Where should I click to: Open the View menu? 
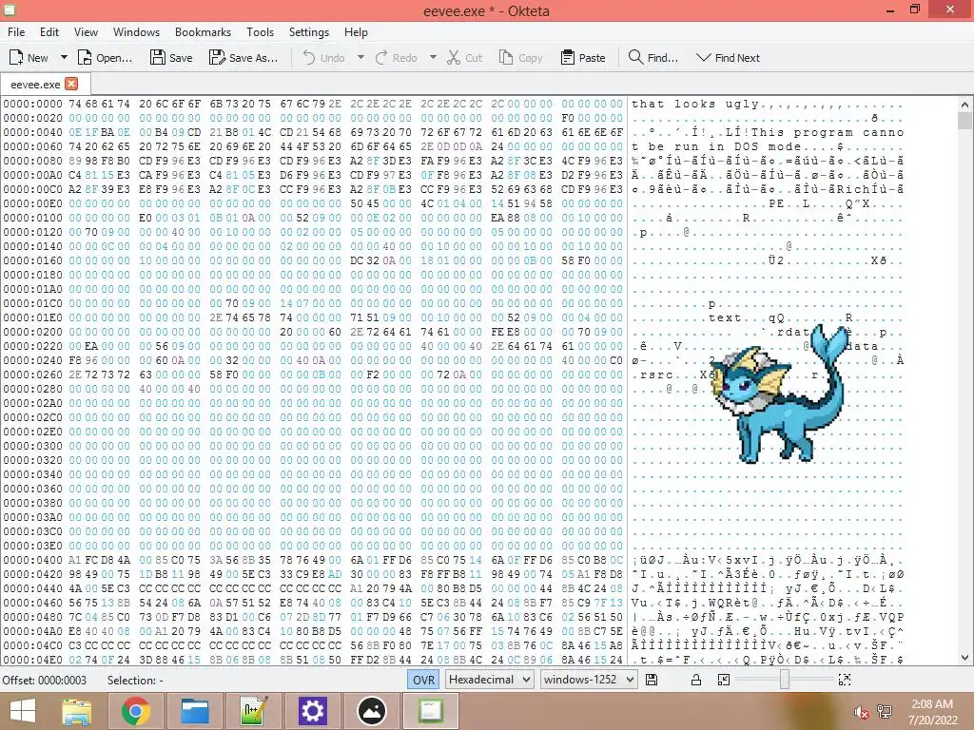[86, 32]
